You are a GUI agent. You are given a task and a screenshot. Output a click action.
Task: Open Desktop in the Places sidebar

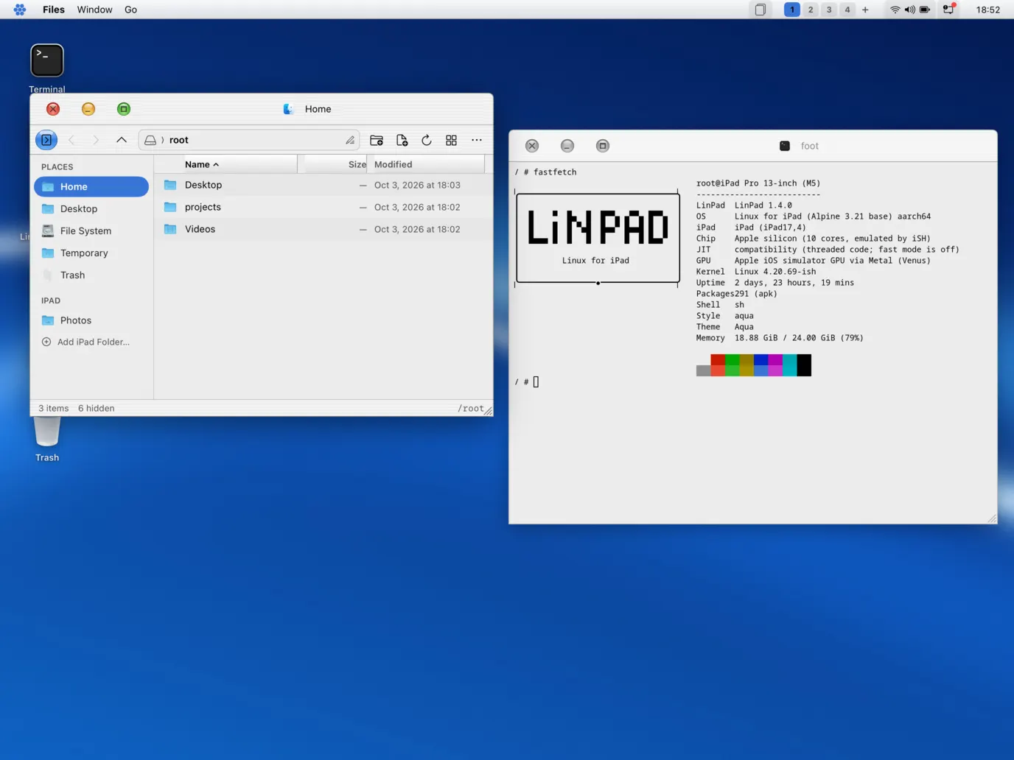91,208
